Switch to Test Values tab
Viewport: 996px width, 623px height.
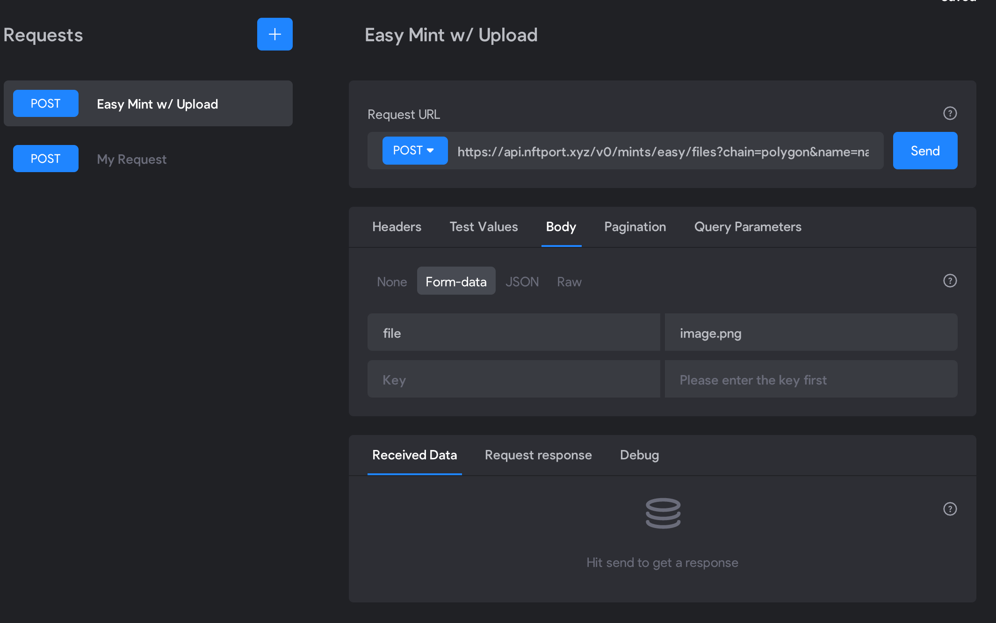point(484,227)
